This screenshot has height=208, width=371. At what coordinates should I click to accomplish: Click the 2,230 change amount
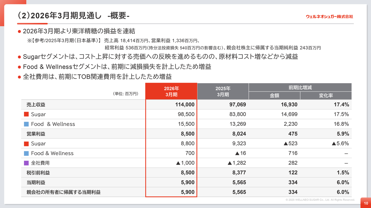290,124
